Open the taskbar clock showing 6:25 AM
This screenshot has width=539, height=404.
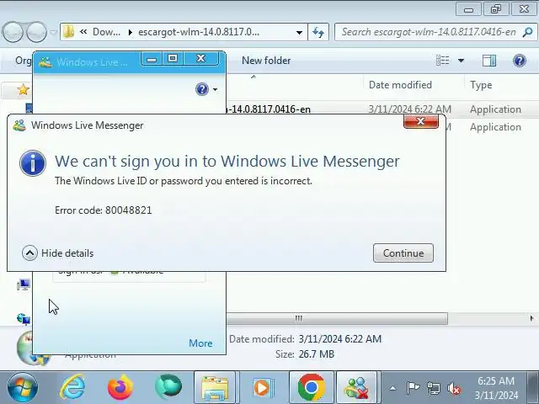tap(496, 388)
